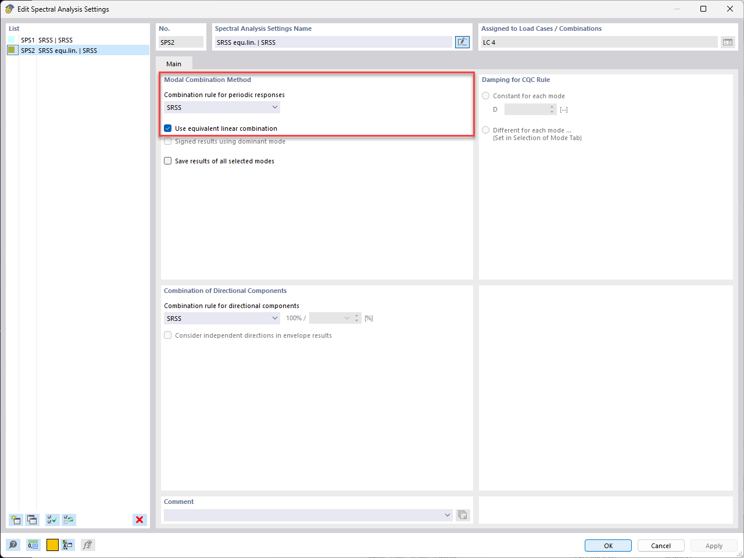Select Constant for each mode radio button
The image size is (744, 558).
pos(486,96)
